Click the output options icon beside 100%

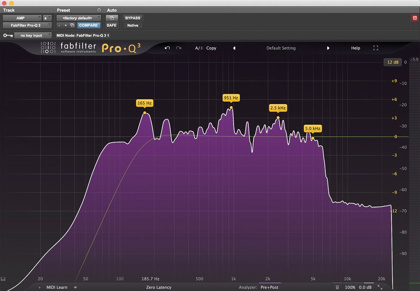[x=337, y=287]
